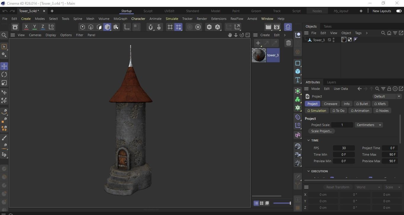
Task: Click the viewport pan hand icon
Action: click(x=230, y=35)
